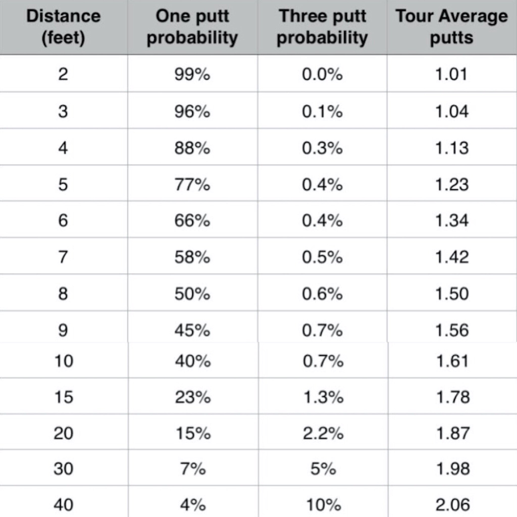517x517 pixels.
Task: Select the distance cell showing 40
Action: (x=64, y=504)
